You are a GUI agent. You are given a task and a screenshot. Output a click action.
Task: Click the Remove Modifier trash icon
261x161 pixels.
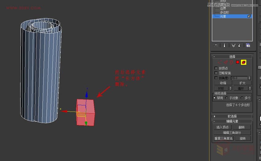click(x=239, y=45)
